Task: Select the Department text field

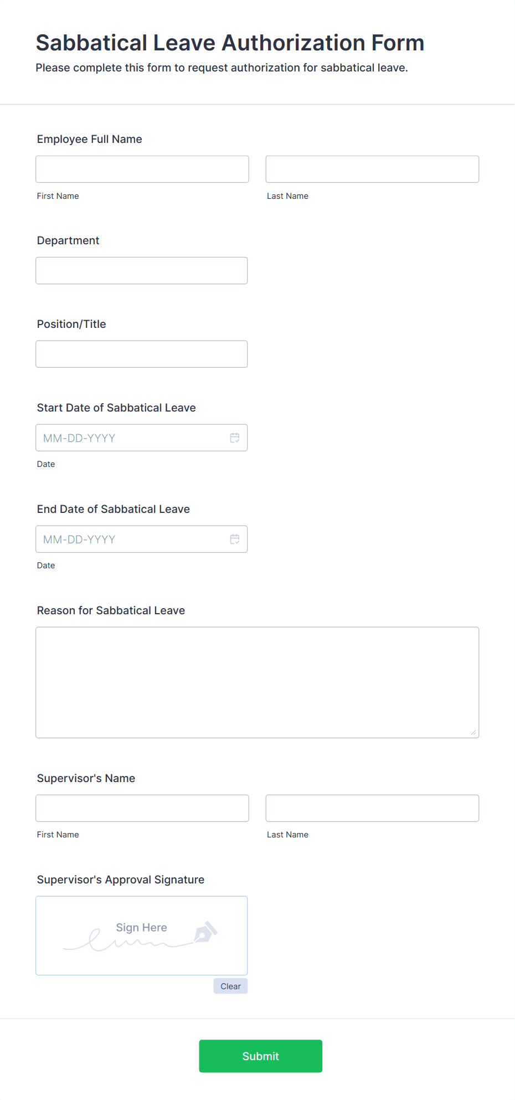Action: click(x=142, y=270)
